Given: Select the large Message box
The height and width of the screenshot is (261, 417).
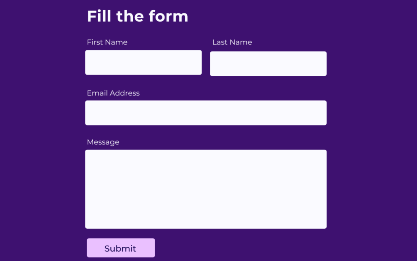Looking at the screenshot, I should [206, 189].
